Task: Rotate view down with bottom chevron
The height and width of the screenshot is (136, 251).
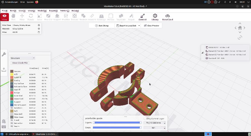Action: tap(240, 32)
